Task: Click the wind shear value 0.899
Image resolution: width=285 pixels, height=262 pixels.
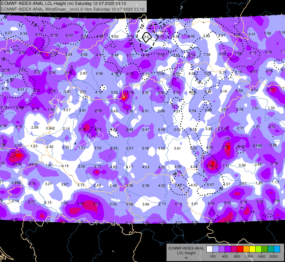Action: (x=16, y=183)
